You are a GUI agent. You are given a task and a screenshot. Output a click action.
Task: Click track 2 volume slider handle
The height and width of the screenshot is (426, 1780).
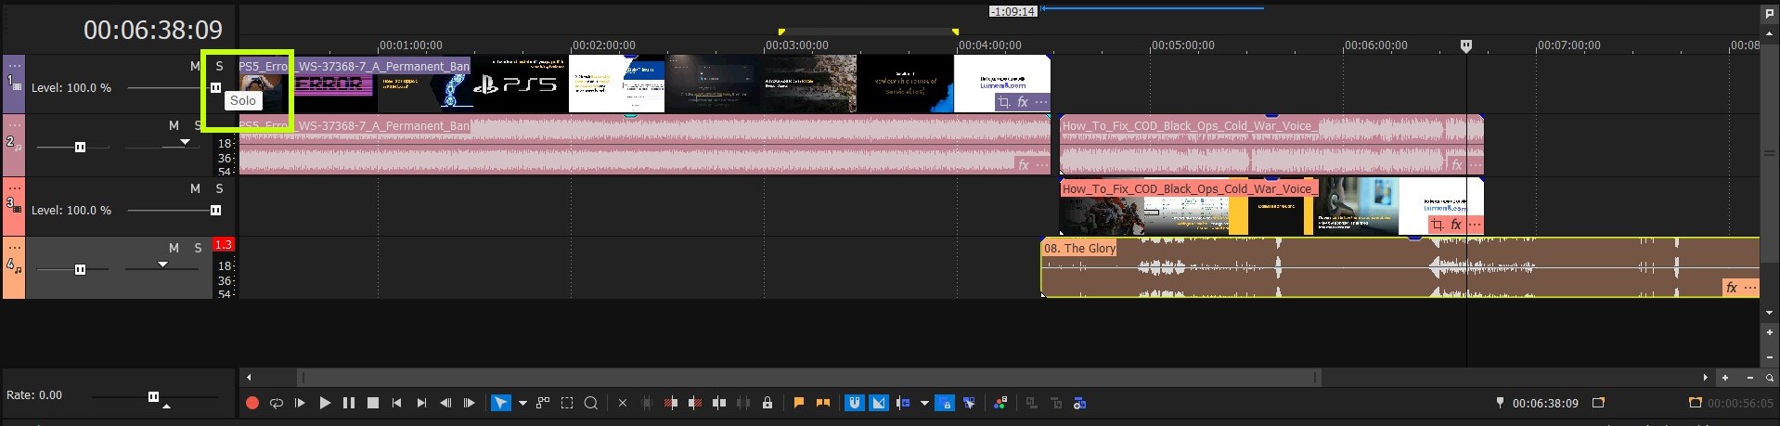point(80,147)
